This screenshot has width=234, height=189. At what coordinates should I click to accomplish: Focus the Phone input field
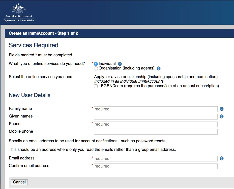[156, 124]
